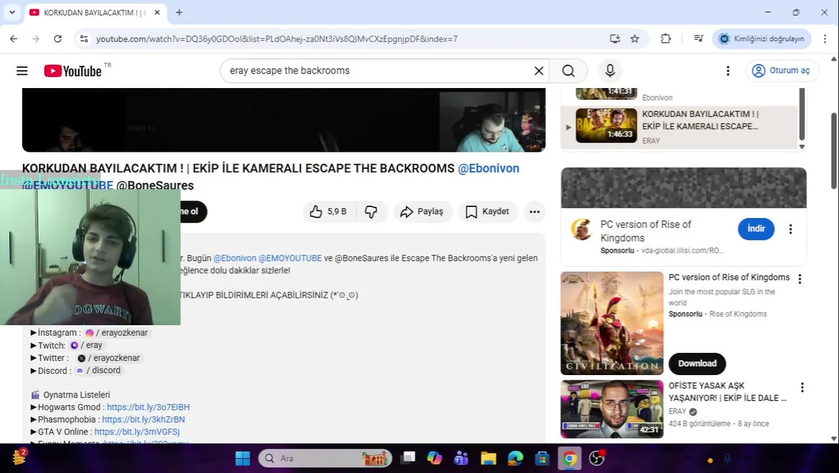Bookmark this page with the star icon
Viewport: 839px width, 473px height.
[635, 39]
